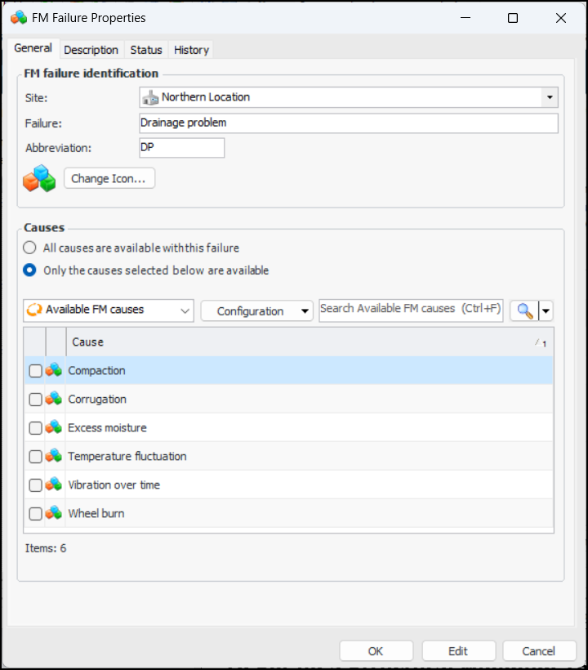Switch to the Description tab
Screen dimensions: 588x670
(91, 50)
